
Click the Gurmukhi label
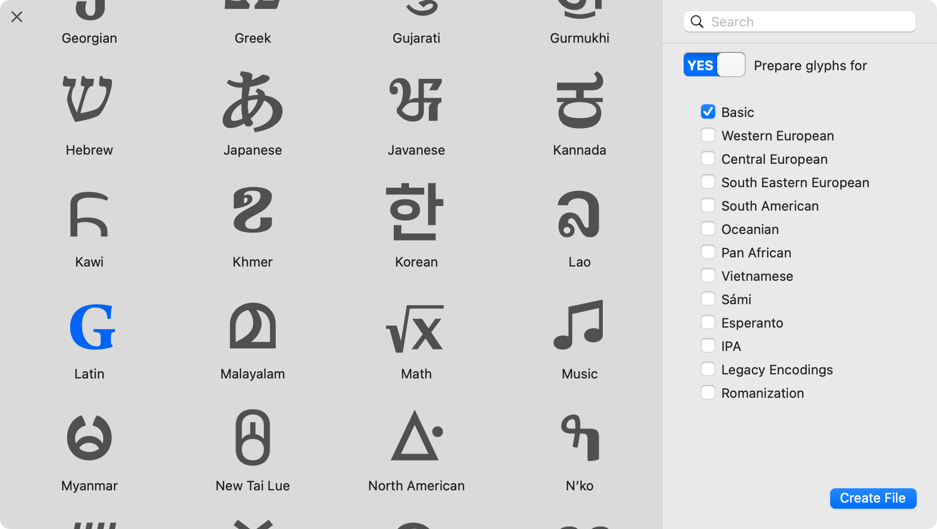(579, 38)
